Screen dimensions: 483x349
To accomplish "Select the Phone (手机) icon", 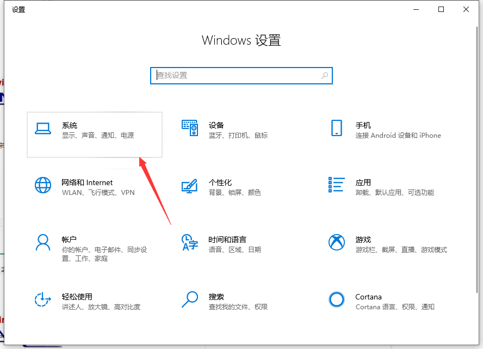I will pos(337,128).
